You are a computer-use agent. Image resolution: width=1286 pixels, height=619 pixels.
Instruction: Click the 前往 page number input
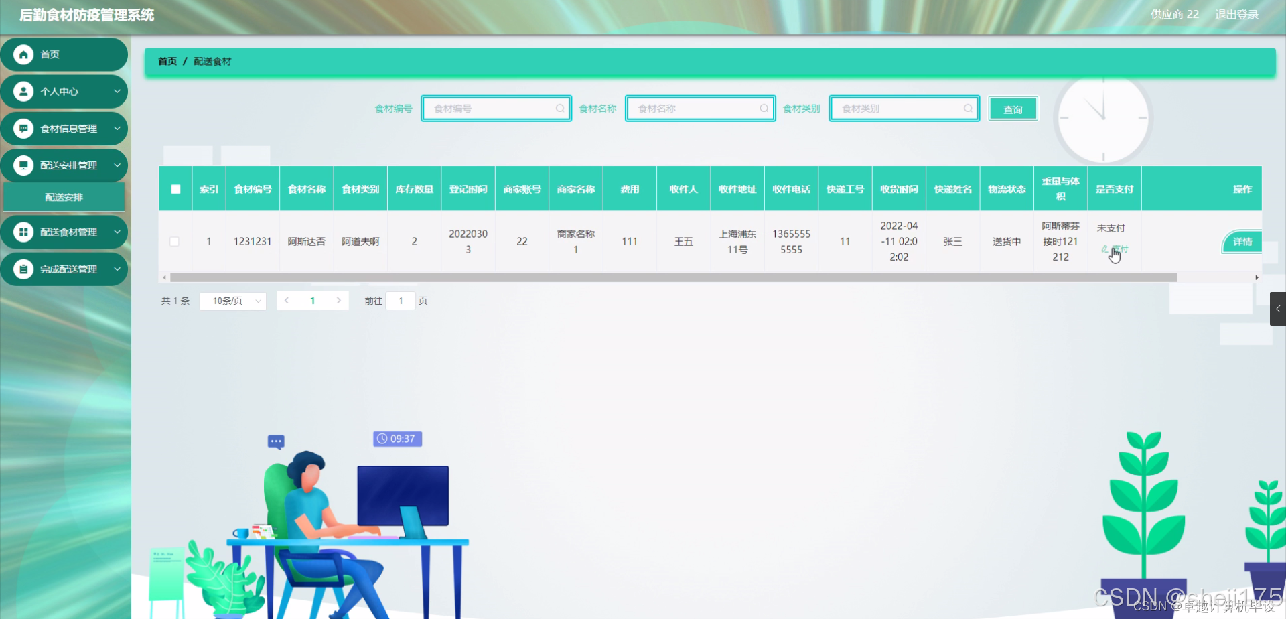[x=401, y=301]
